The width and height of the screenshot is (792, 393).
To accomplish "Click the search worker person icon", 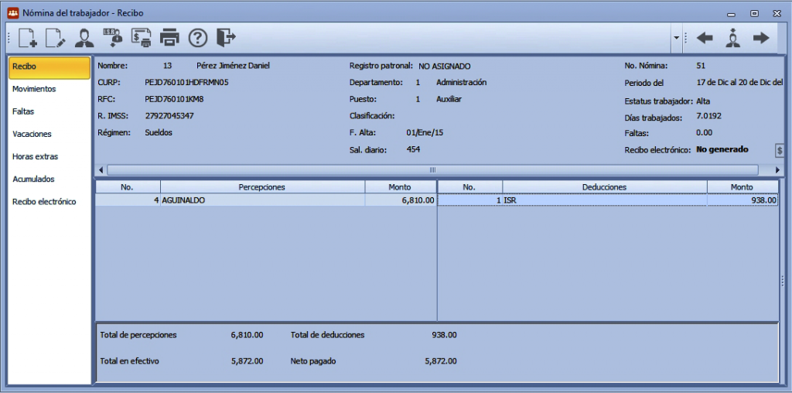I will 733,38.
